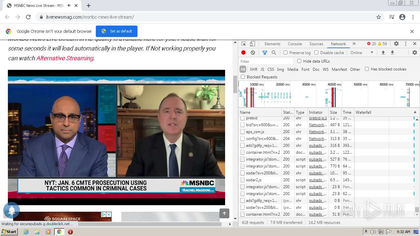420x236 pixels.
Task: Expand more DevTools tabs chevron
Action: (354, 44)
